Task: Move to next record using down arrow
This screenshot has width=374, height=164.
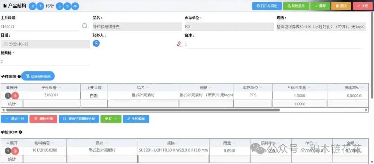Action: 60,6
